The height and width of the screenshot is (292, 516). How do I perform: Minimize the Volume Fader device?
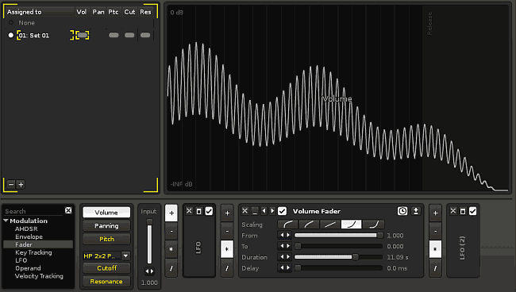[x=255, y=211]
